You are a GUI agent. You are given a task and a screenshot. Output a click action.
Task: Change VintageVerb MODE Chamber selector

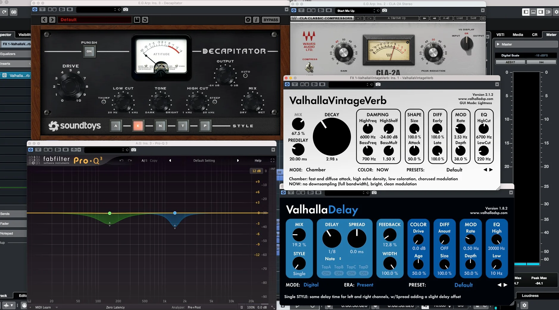(316, 170)
